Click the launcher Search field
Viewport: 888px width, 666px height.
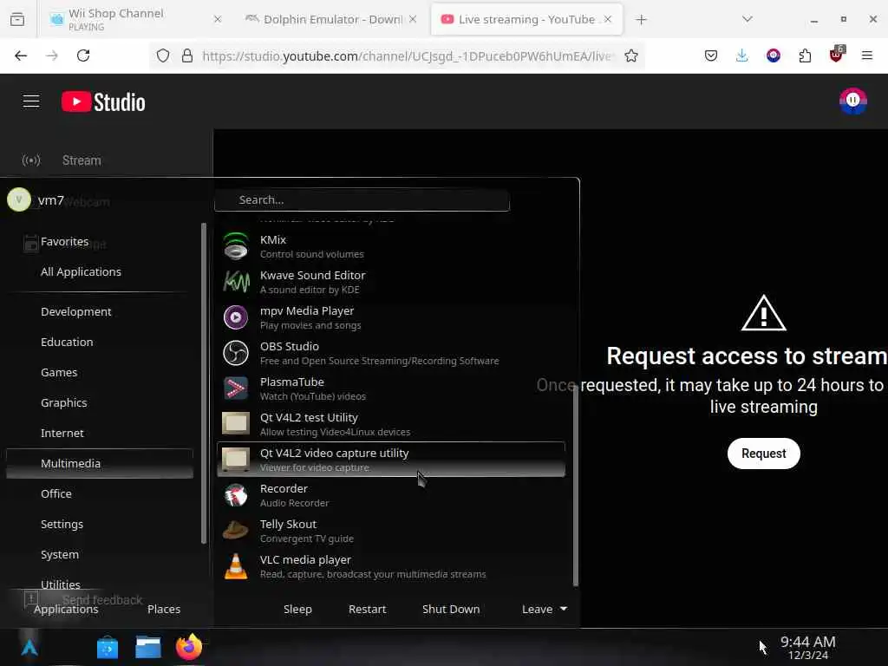click(362, 200)
